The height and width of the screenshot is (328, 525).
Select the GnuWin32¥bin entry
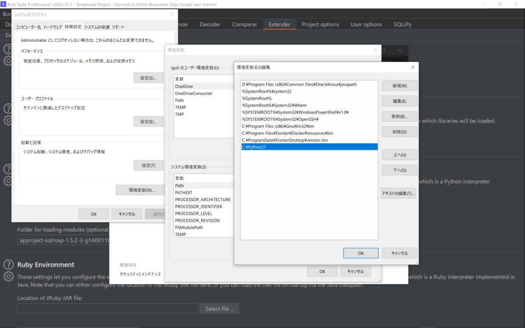[309, 126]
